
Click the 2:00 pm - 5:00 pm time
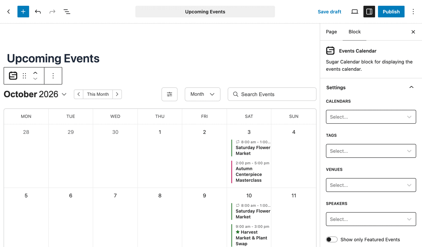252,163
